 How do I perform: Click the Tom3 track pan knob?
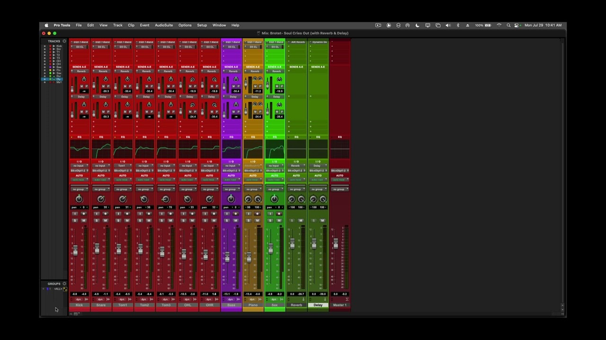pos(166,199)
